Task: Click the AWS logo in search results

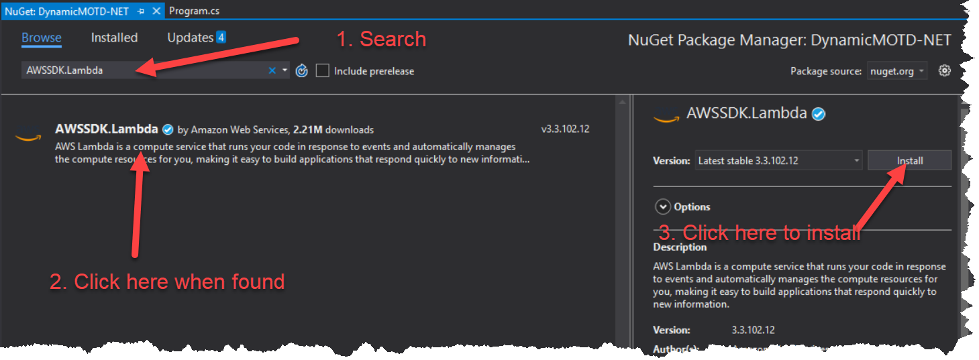Action: pos(28,136)
